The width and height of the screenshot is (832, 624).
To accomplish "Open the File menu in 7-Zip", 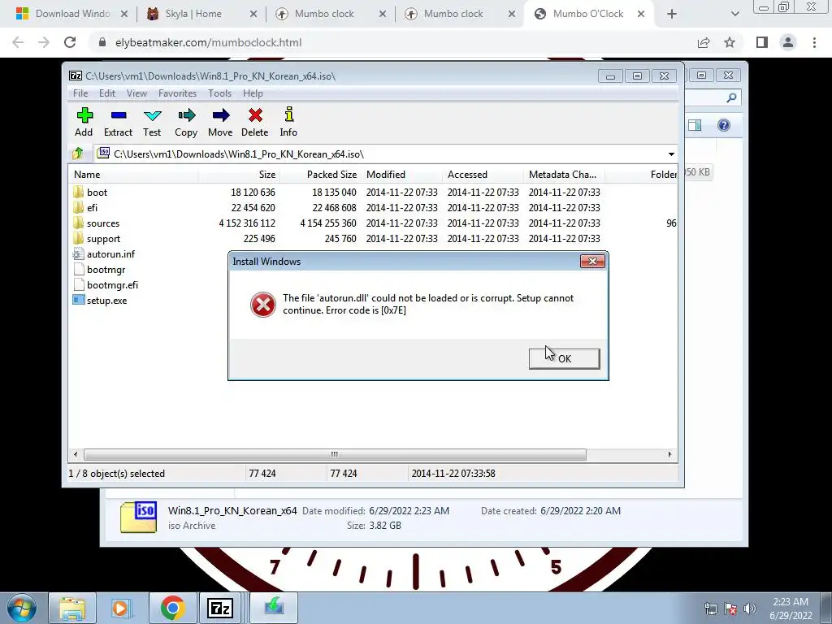I will pyautogui.click(x=80, y=93).
